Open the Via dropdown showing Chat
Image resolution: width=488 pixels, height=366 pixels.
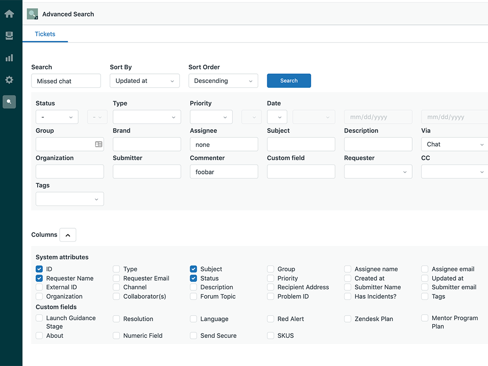(455, 144)
